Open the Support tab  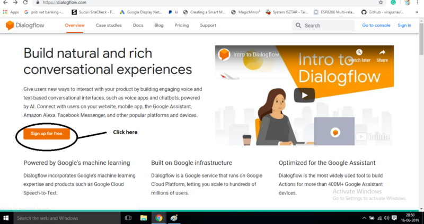tap(208, 25)
